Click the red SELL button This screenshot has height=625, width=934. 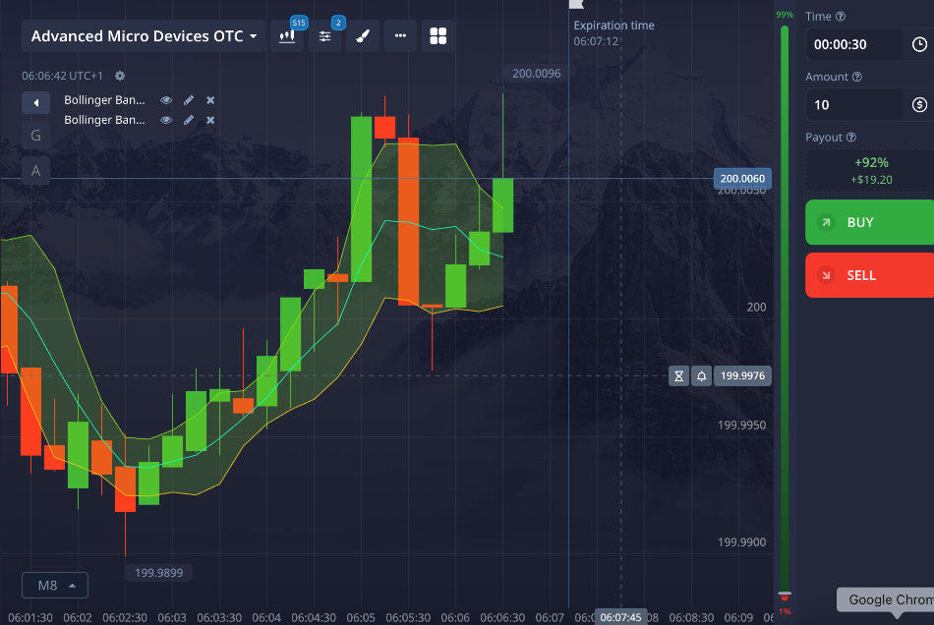point(870,275)
